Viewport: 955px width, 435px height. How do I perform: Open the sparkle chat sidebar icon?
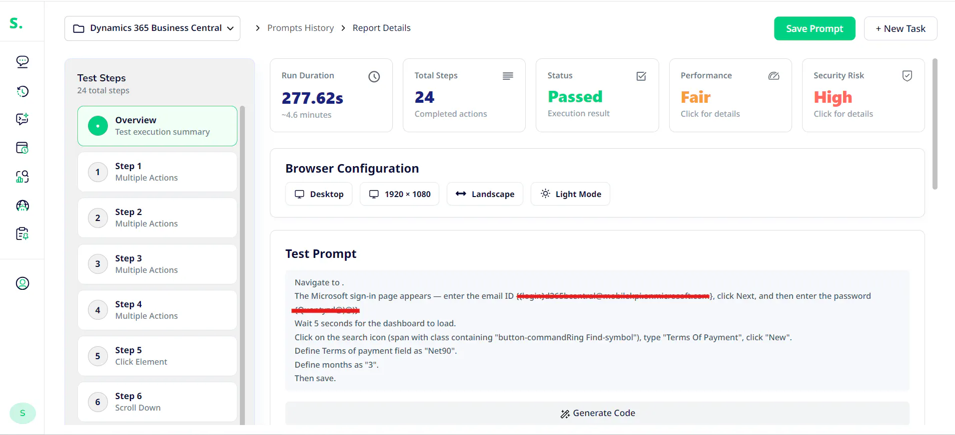click(x=22, y=119)
